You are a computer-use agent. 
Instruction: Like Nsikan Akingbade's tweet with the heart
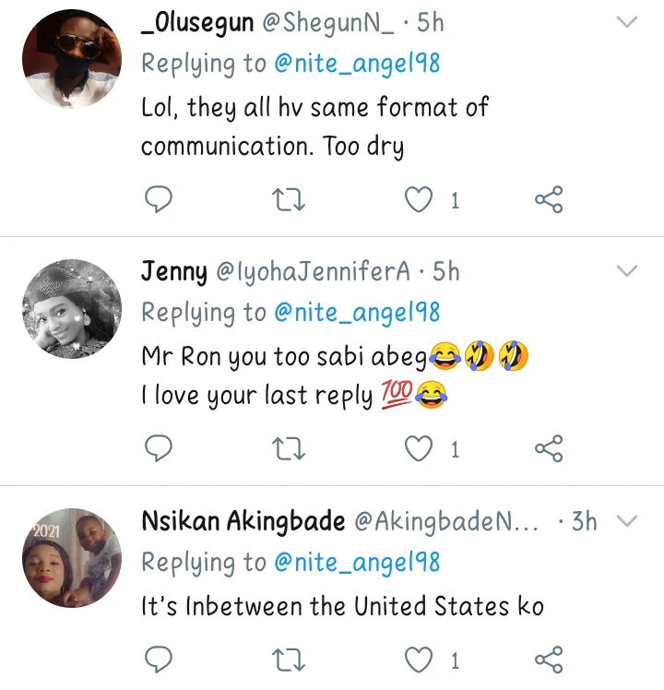click(421, 659)
